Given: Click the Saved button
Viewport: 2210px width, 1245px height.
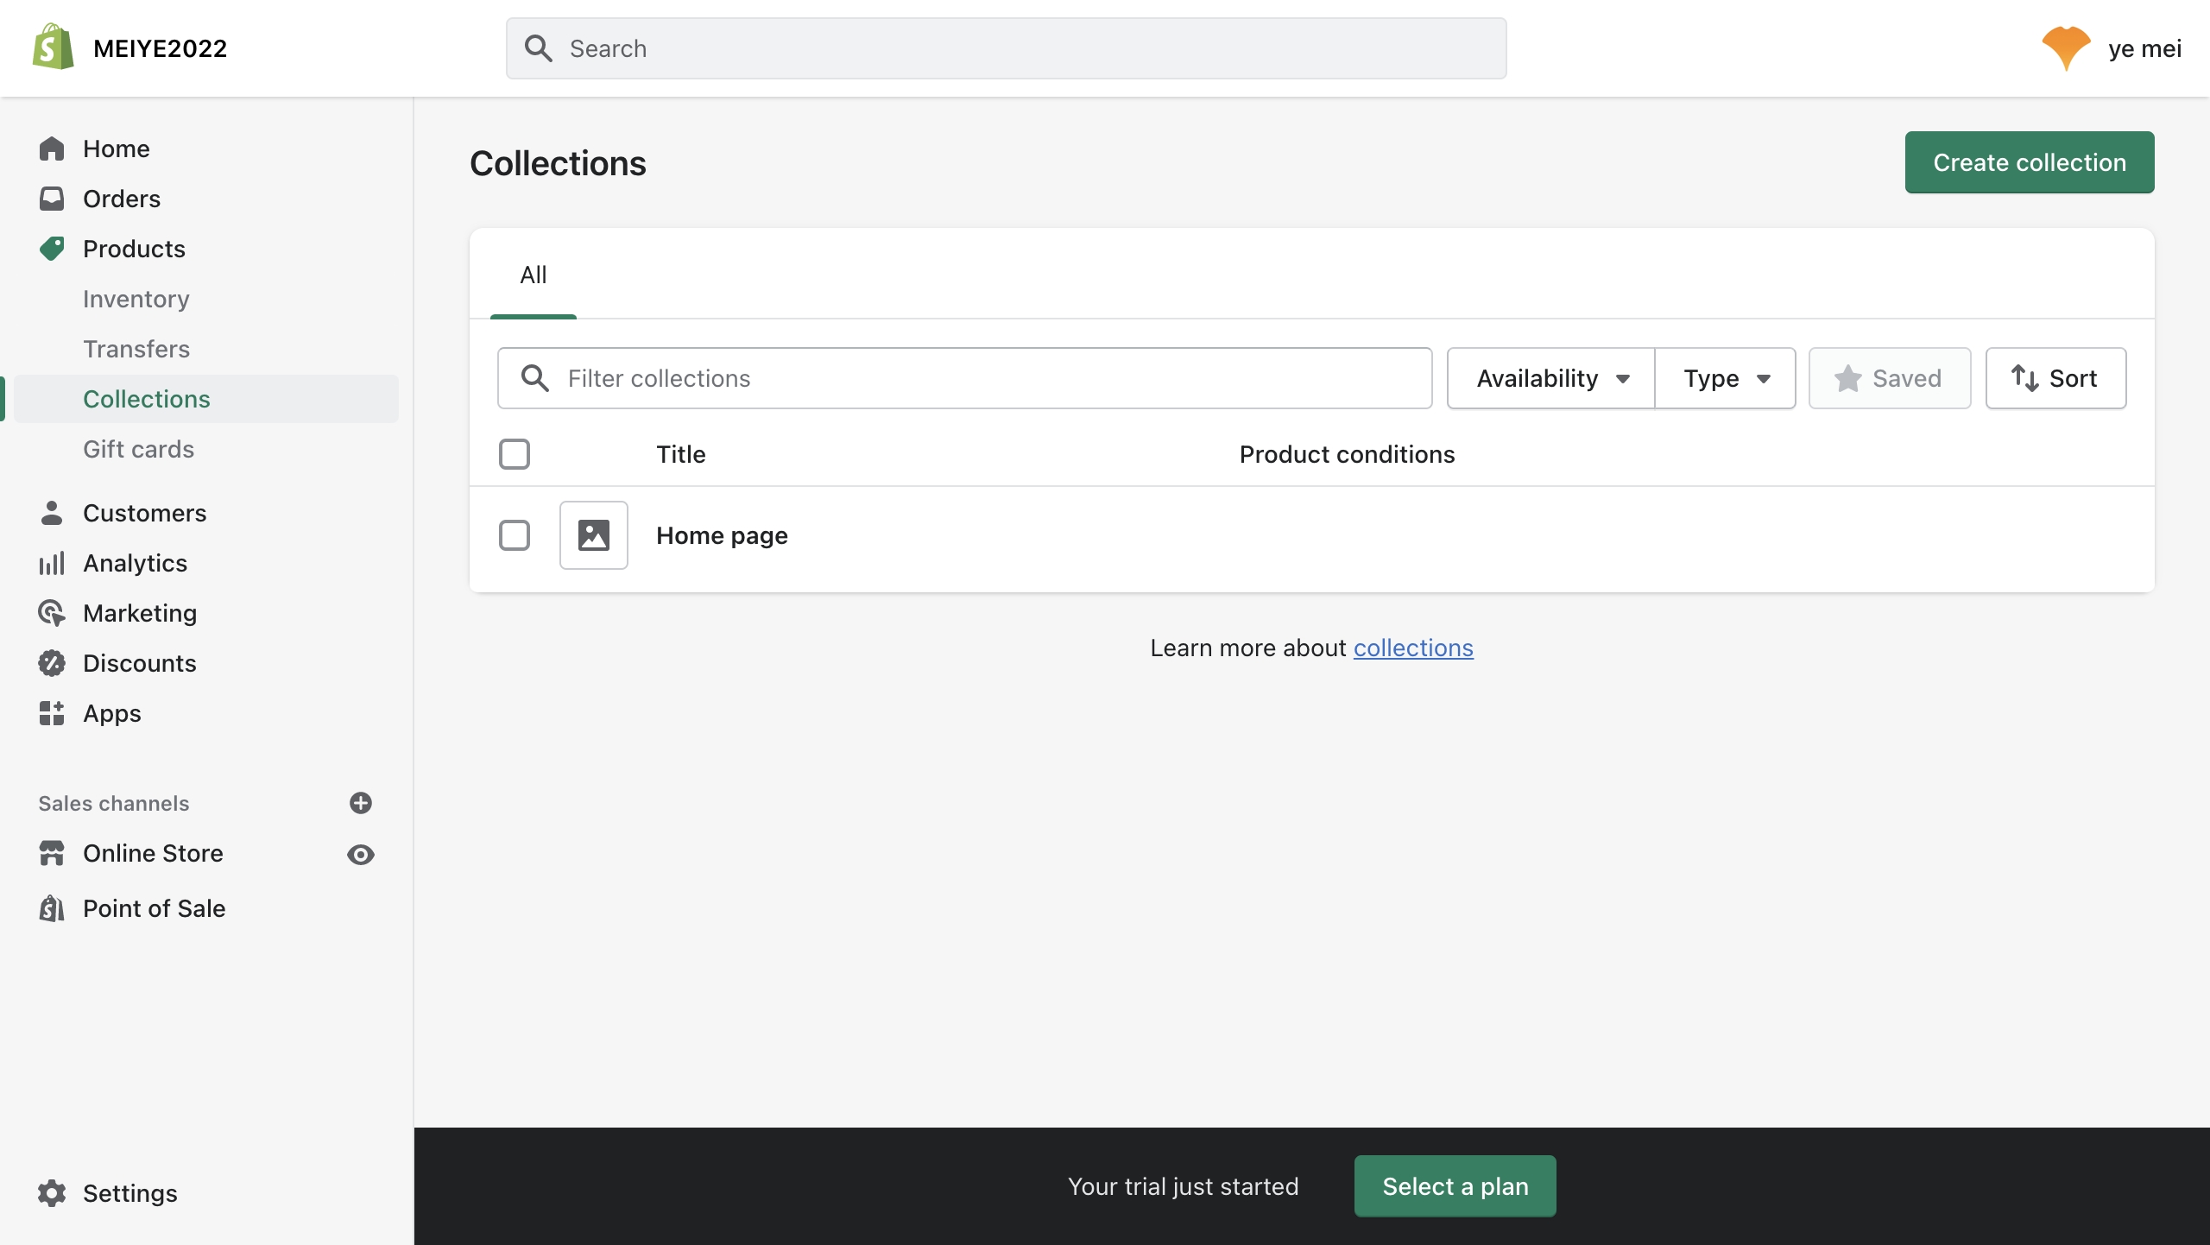Looking at the screenshot, I should (1890, 378).
